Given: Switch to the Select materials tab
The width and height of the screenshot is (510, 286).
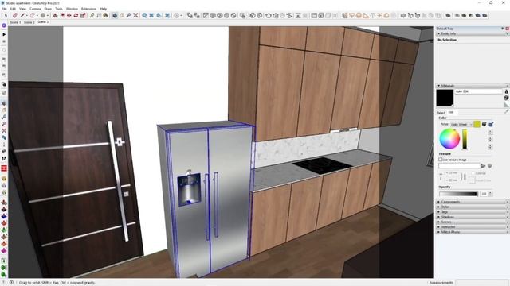Looking at the screenshot, I should 441,113.
